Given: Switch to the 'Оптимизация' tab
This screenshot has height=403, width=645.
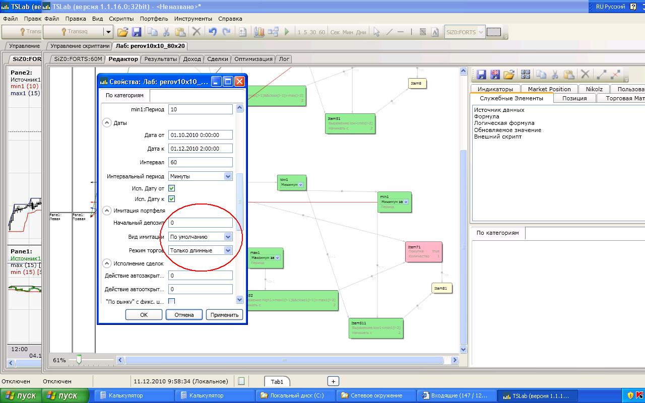Looking at the screenshot, I should pyautogui.click(x=253, y=59).
